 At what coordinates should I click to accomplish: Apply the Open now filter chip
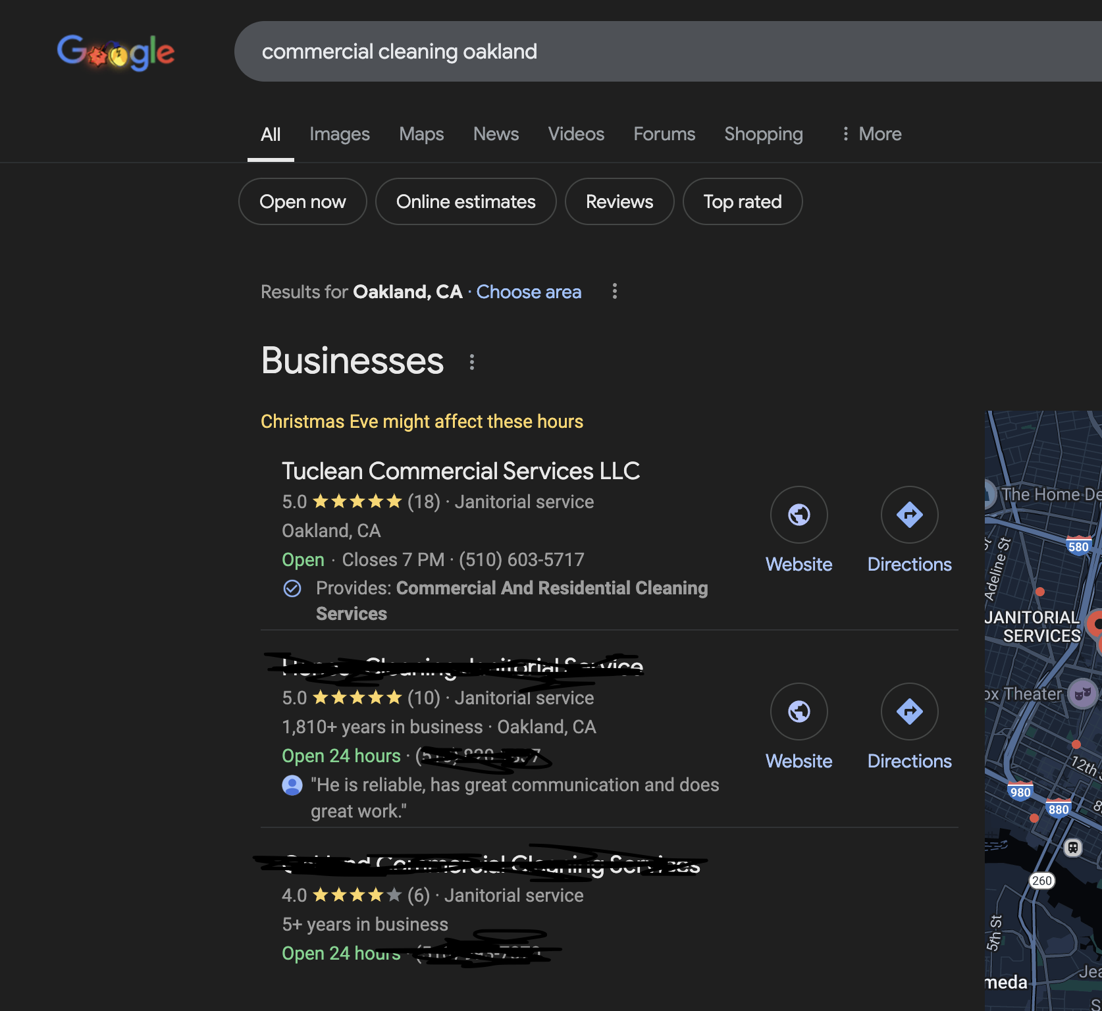click(303, 201)
